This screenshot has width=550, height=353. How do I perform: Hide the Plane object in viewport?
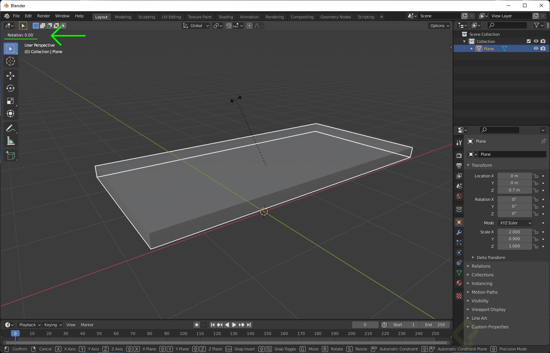(536, 48)
